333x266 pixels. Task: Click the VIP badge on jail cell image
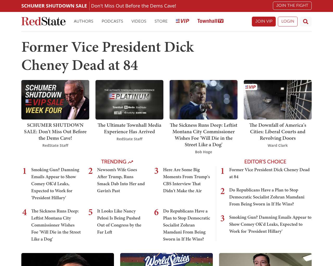pos(251,87)
